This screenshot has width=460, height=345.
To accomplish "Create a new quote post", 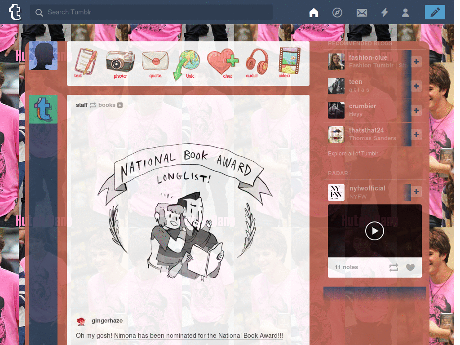I will coord(155,65).
